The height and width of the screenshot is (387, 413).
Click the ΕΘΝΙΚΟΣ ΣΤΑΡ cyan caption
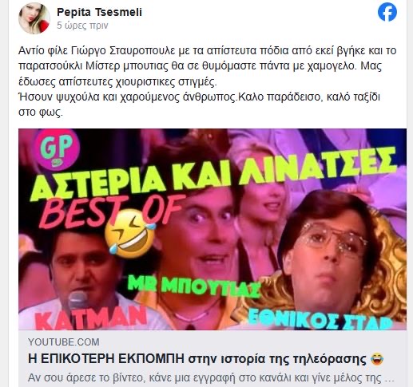click(320, 319)
